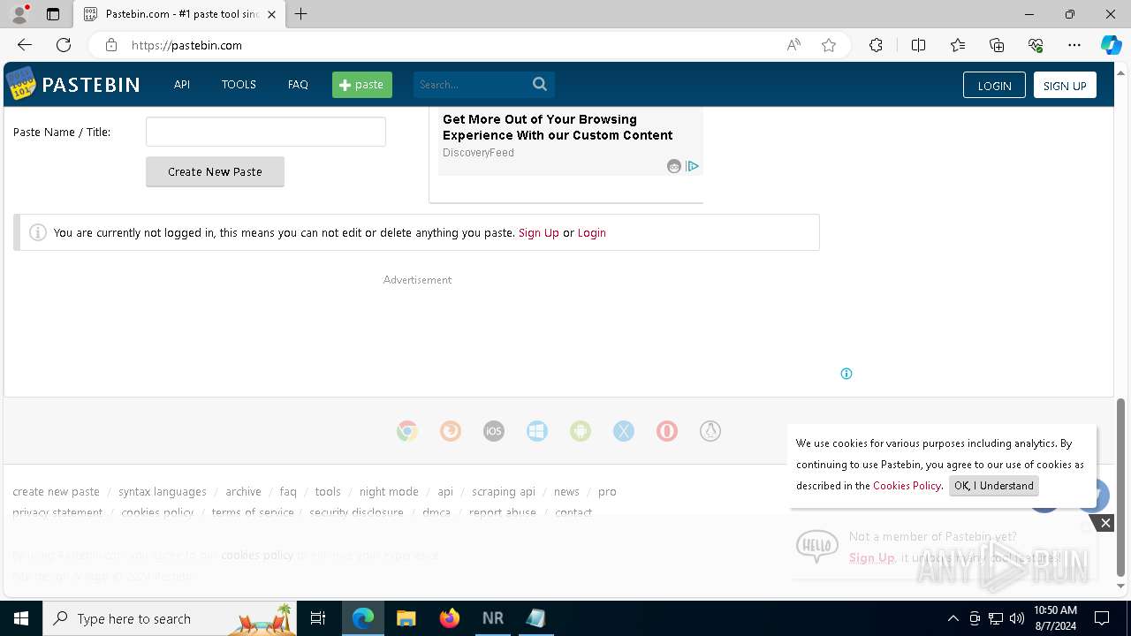Open the DiscoveryFeed advertisement headline

tap(558, 127)
